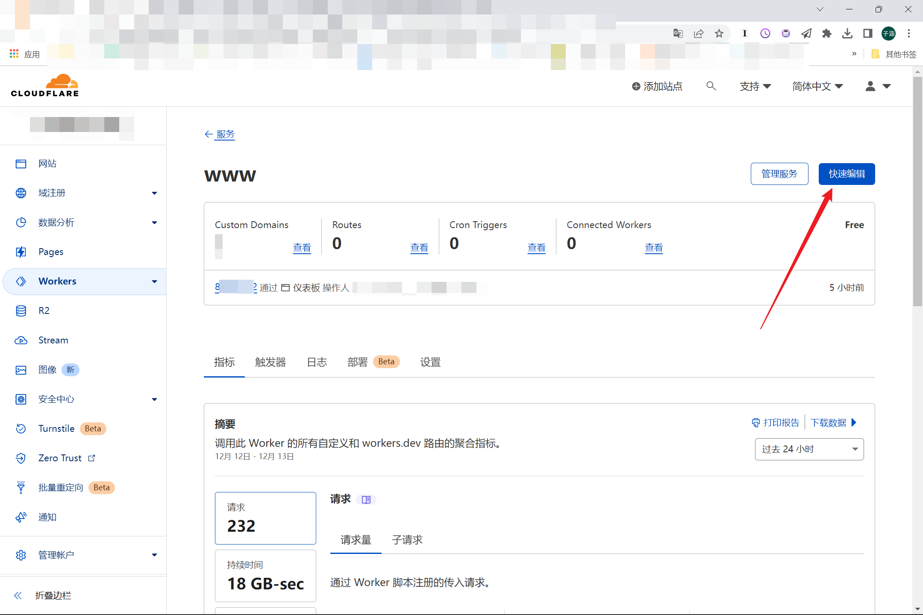Click the 批量重定向 funnel icon
923x615 pixels.
[x=21, y=488]
